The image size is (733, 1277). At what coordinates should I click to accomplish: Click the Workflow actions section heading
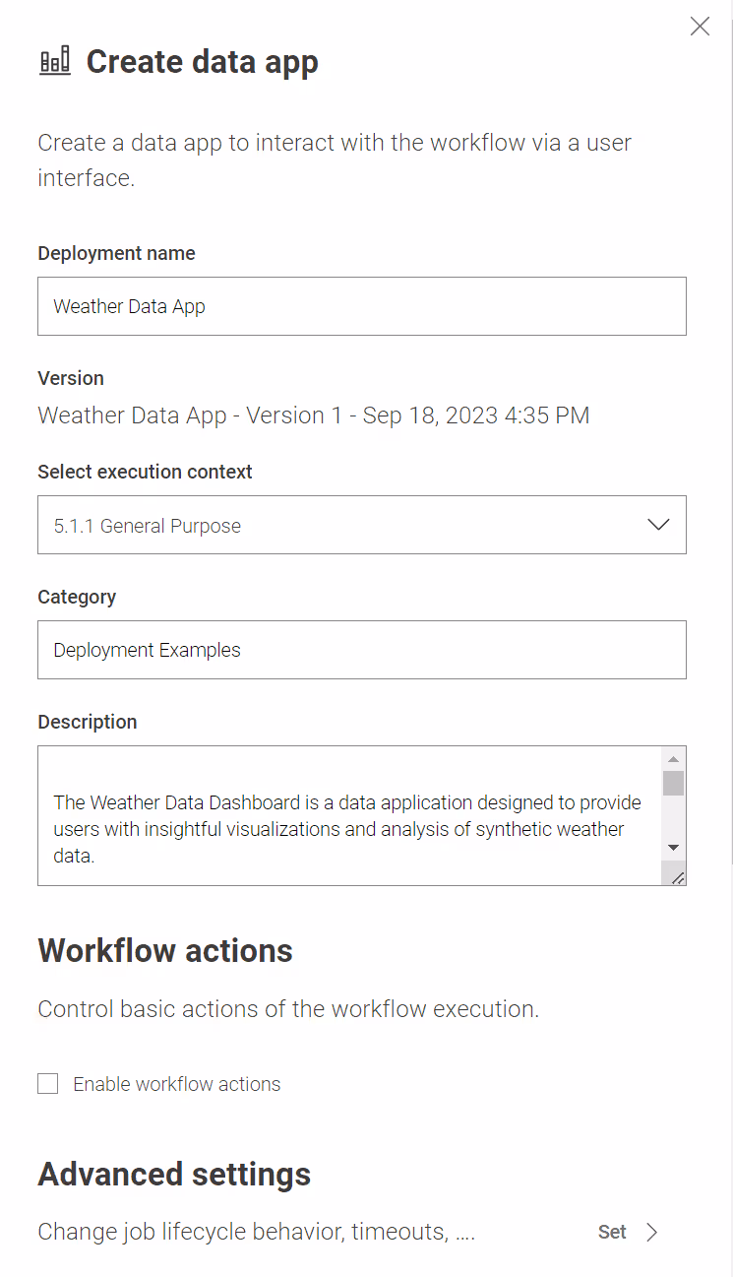point(165,951)
